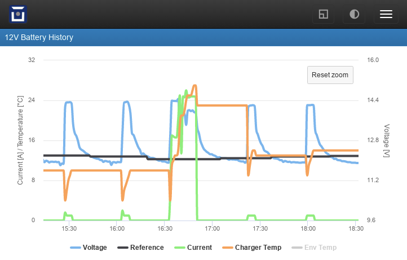407x260 pixels.
Task: Click the Reset zoom button
Action: (330, 75)
